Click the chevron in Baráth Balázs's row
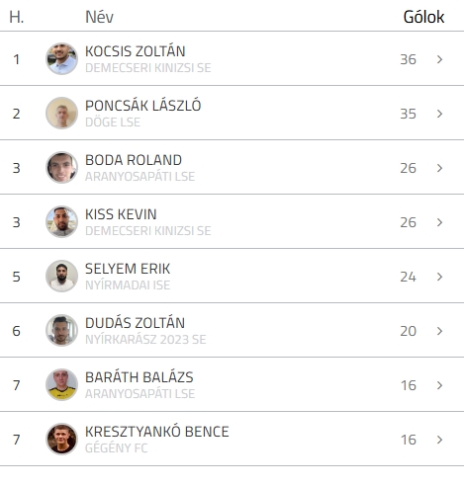 439,385
